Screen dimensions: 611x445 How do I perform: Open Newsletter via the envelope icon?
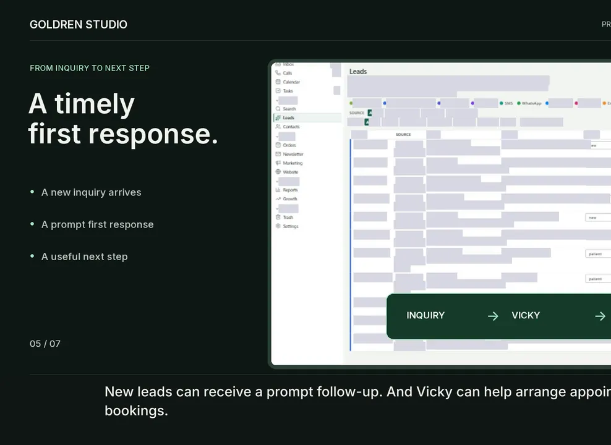[278, 154]
